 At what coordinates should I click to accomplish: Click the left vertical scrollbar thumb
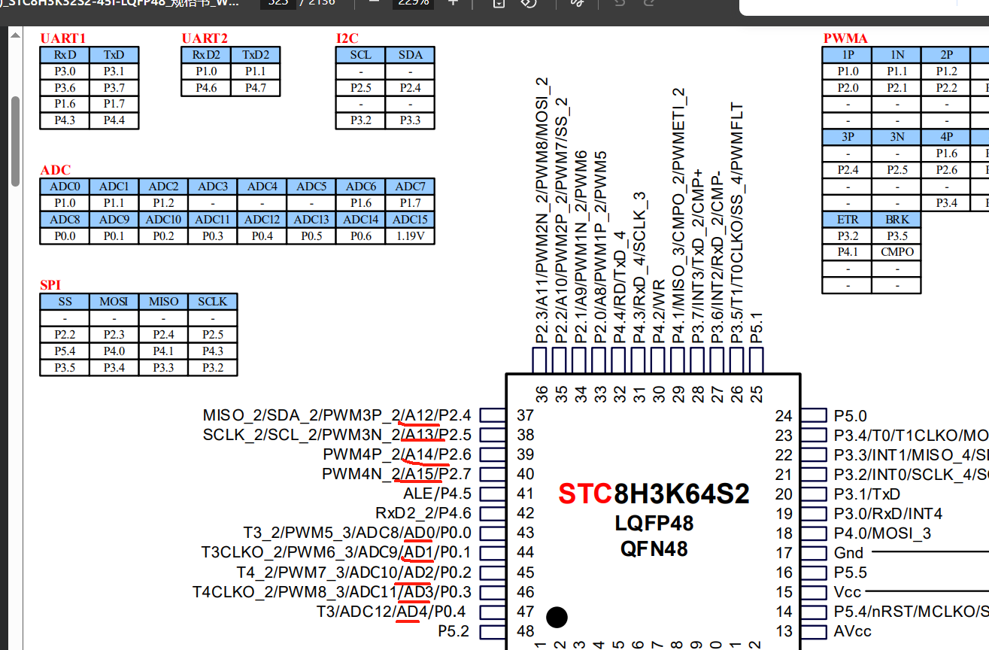pyautogui.click(x=15, y=141)
